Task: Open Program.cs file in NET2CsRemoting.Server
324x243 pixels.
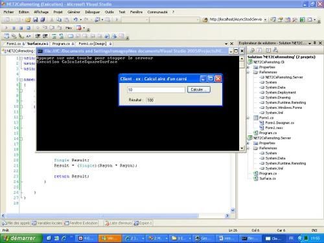Action: click(268, 174)
